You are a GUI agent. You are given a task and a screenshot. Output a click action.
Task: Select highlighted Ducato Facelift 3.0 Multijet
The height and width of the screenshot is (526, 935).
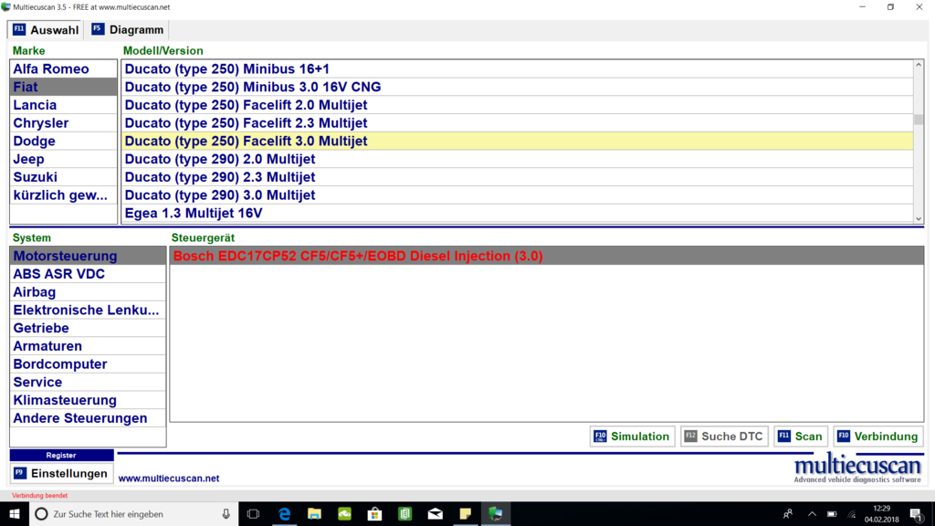[517, 141]
